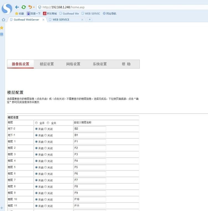This screenshot has width=208, height=211.
Task: Click the 自定义楼层名称 column header
Action: pos(83,122)
